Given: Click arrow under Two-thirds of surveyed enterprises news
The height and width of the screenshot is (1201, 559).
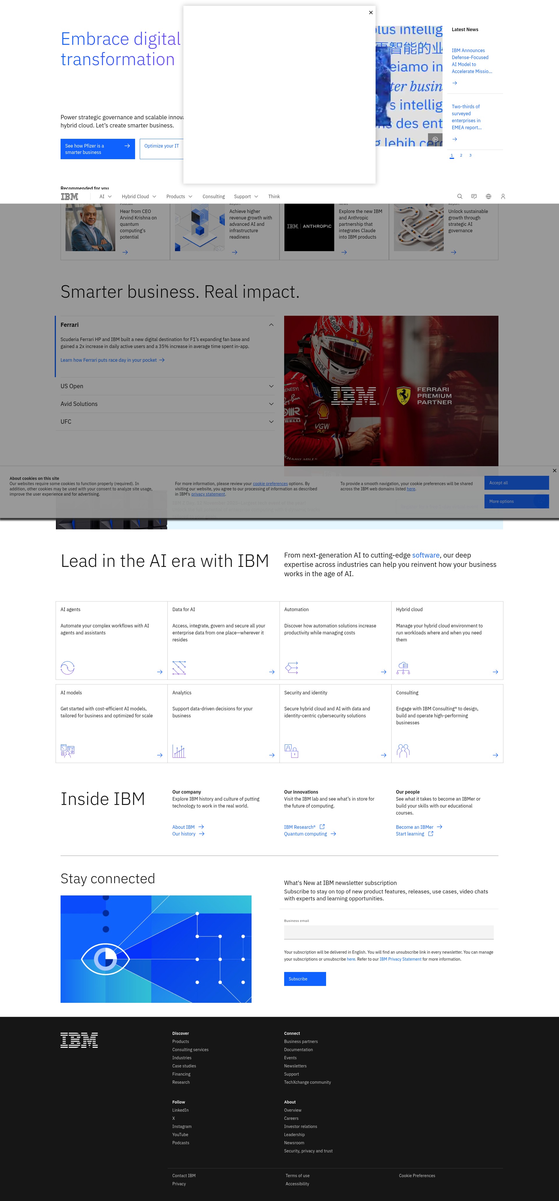Looking at the screenshot, I should click(454, 139).
